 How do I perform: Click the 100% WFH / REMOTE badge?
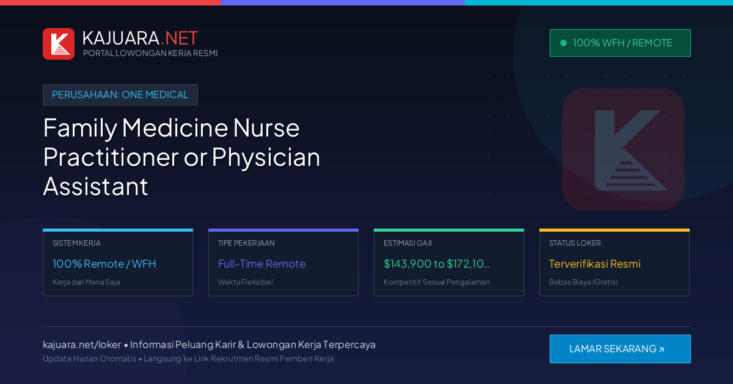tap(620, 43)
